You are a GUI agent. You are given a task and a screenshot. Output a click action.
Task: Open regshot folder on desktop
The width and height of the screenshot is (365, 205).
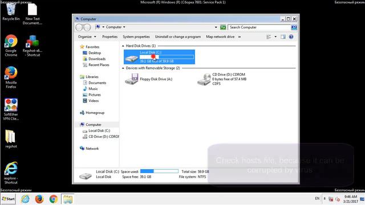(11, 139)
